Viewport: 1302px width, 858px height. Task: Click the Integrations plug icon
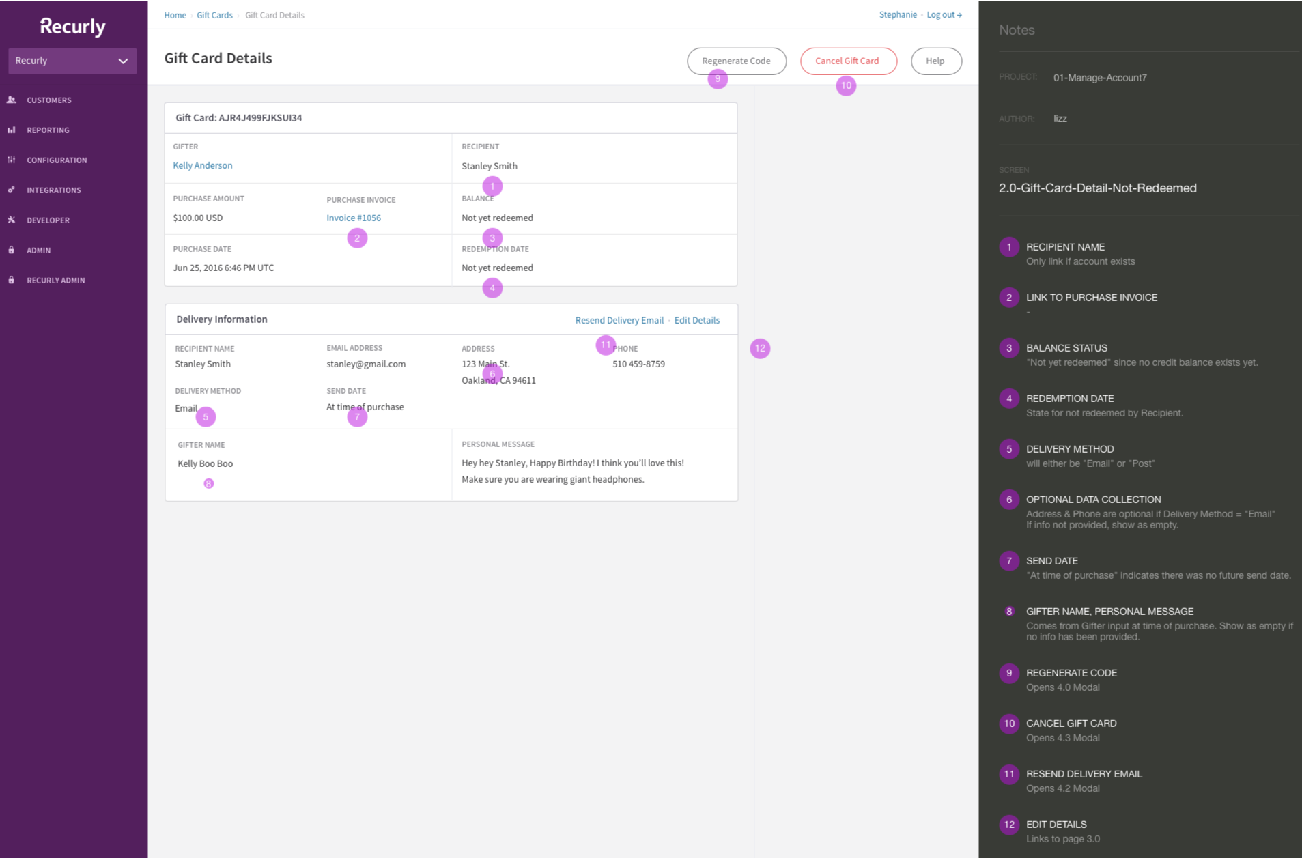click(12, 190)
